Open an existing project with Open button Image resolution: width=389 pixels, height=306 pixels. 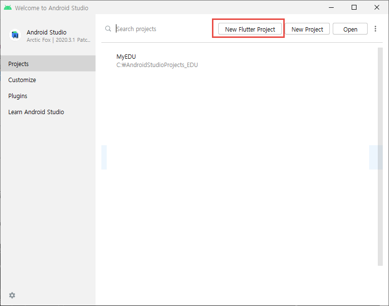pos(350,29)
